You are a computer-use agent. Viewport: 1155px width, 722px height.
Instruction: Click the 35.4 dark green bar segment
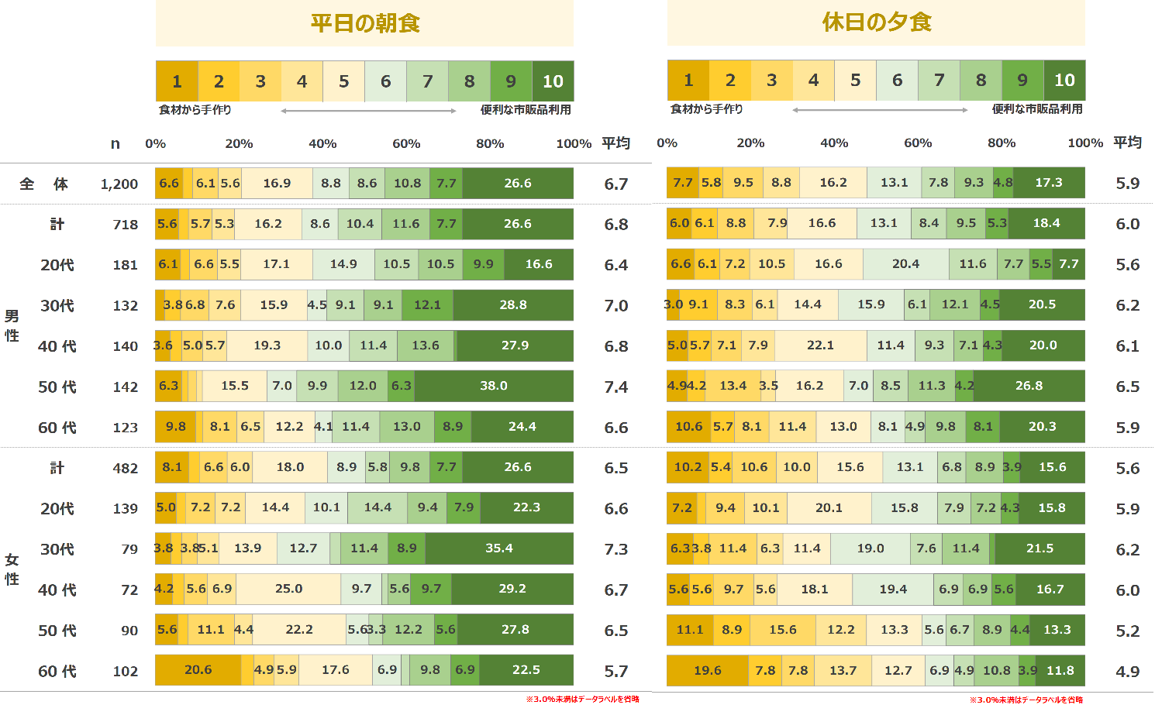(499, 548)
